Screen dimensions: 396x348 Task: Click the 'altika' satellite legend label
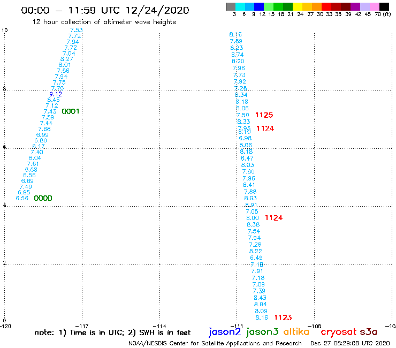coord(296,332)
